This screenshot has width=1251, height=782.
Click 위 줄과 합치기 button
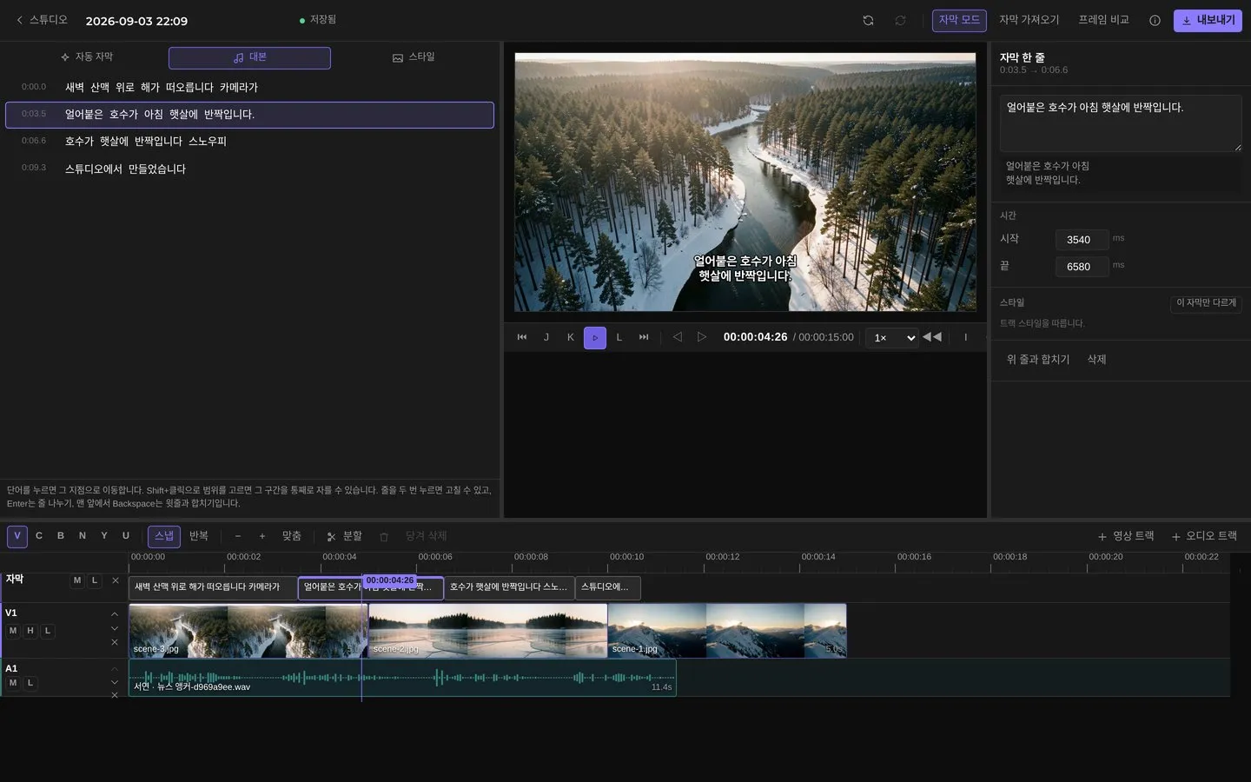tap(1038, 360)
